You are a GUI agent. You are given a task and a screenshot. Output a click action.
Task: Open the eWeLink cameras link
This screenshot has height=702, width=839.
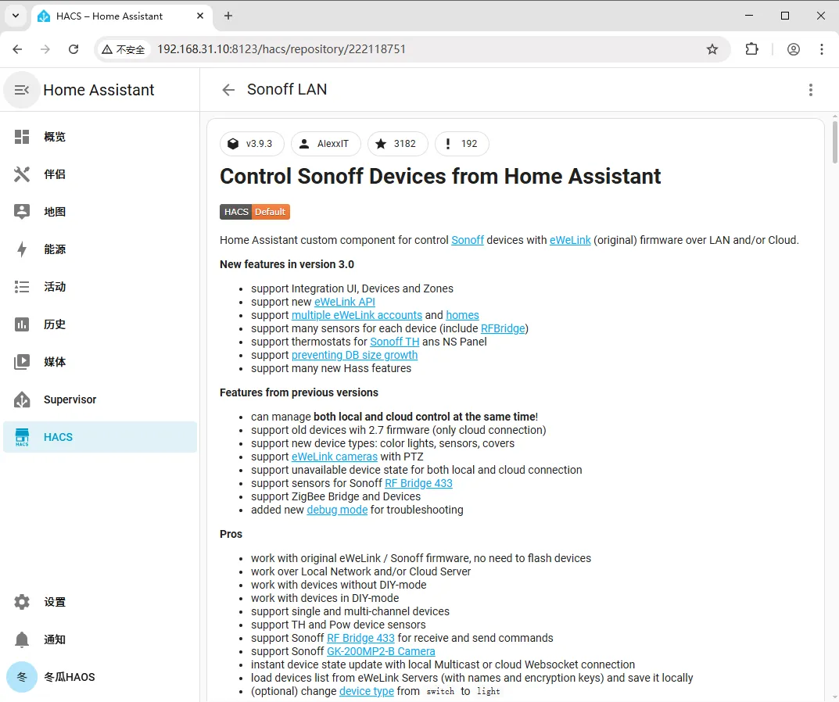click(x=335, y=457)
